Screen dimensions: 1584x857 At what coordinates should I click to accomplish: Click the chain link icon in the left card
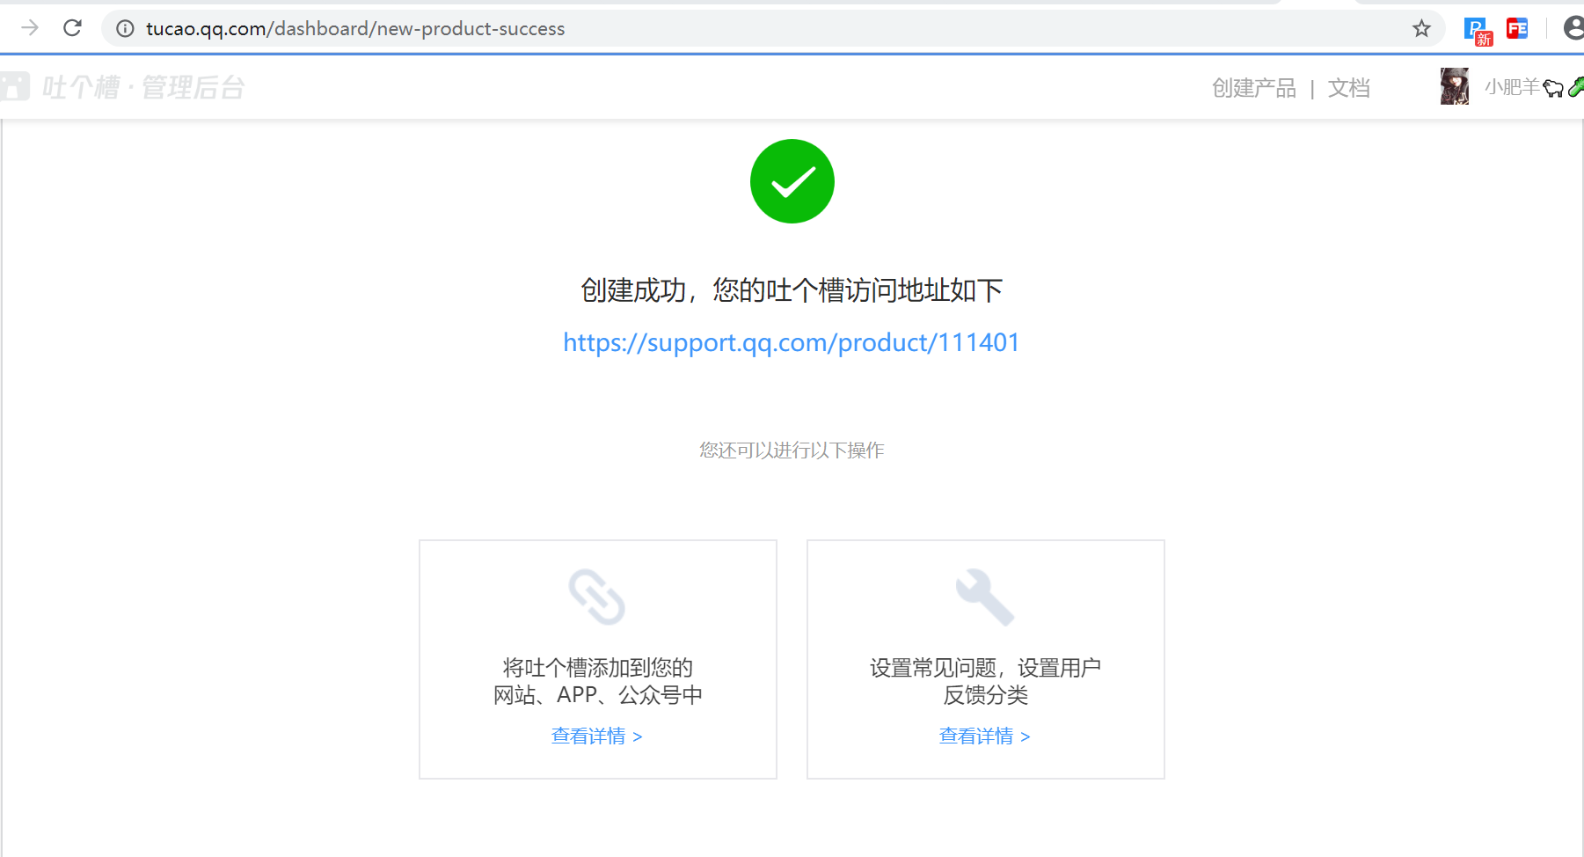597,597
